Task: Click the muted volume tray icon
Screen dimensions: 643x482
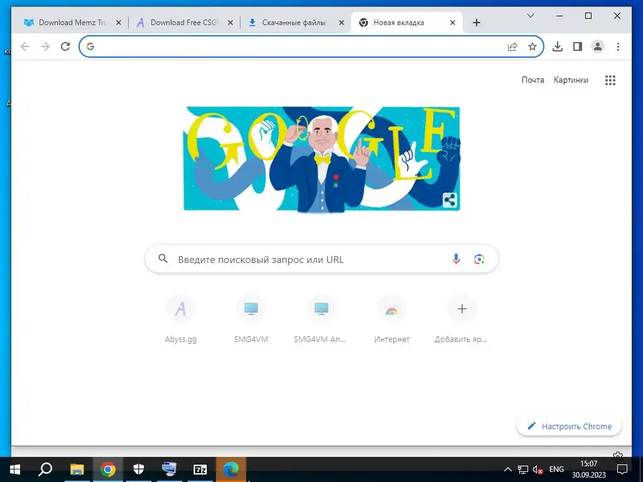Action: [538, 469]
